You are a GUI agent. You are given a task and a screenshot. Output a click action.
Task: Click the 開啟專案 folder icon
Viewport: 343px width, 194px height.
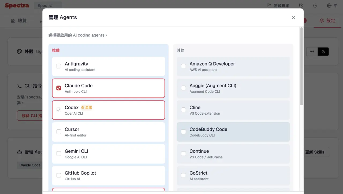(269, 6)
